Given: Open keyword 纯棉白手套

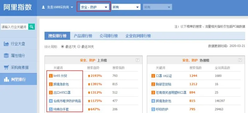Looking at the screenshot, I should pyautogui.click(x=61, y=109).
